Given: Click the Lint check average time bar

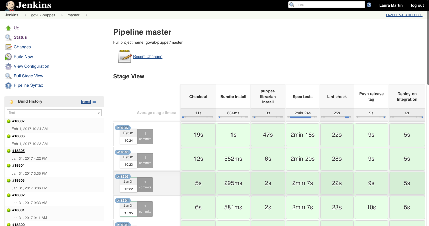Looking at the screenshot, I should (337, 117).
